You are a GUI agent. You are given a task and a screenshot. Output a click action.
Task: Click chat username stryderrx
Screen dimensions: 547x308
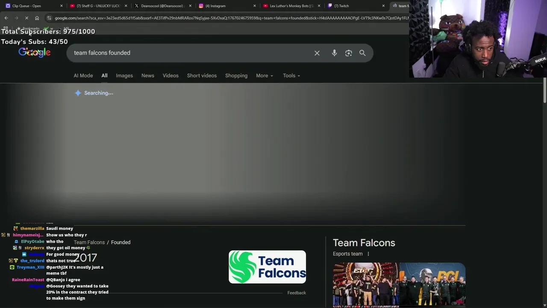(x=34, y=248)
